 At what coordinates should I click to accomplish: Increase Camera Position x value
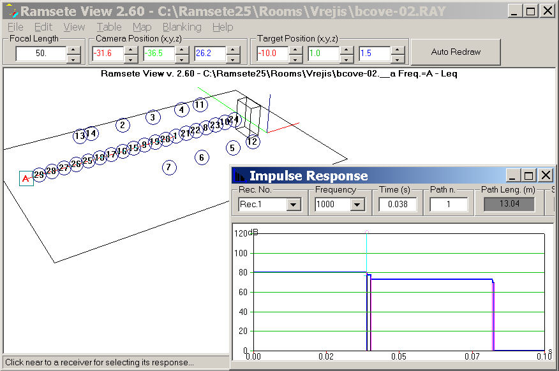[131, 50]
